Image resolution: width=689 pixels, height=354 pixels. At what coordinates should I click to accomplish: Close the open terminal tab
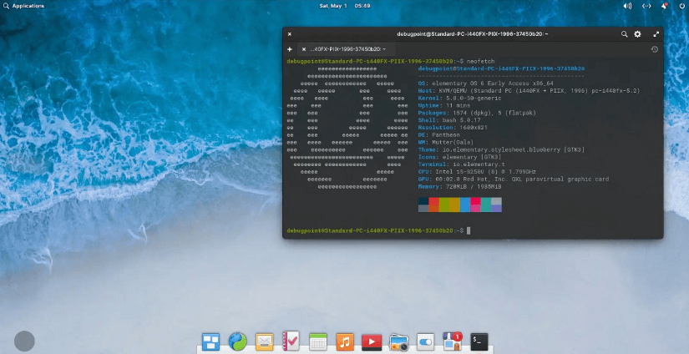[x=304, y=49]
